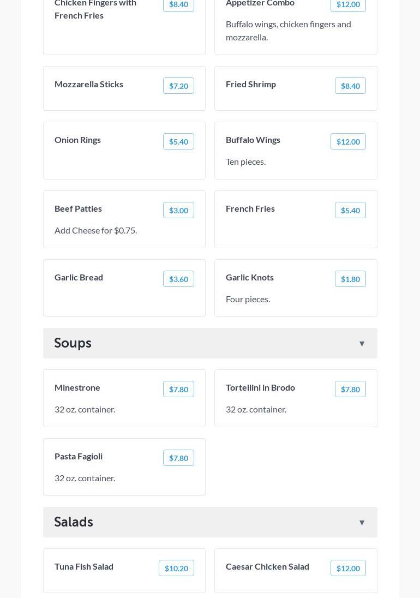
Task: Open the Buffalo Wings item title
Action: coord(253,140)
